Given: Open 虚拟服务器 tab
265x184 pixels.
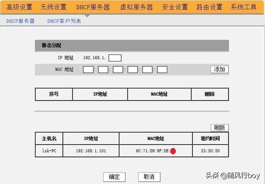Looking at the screenshot, I should click(x=136, y=7).
